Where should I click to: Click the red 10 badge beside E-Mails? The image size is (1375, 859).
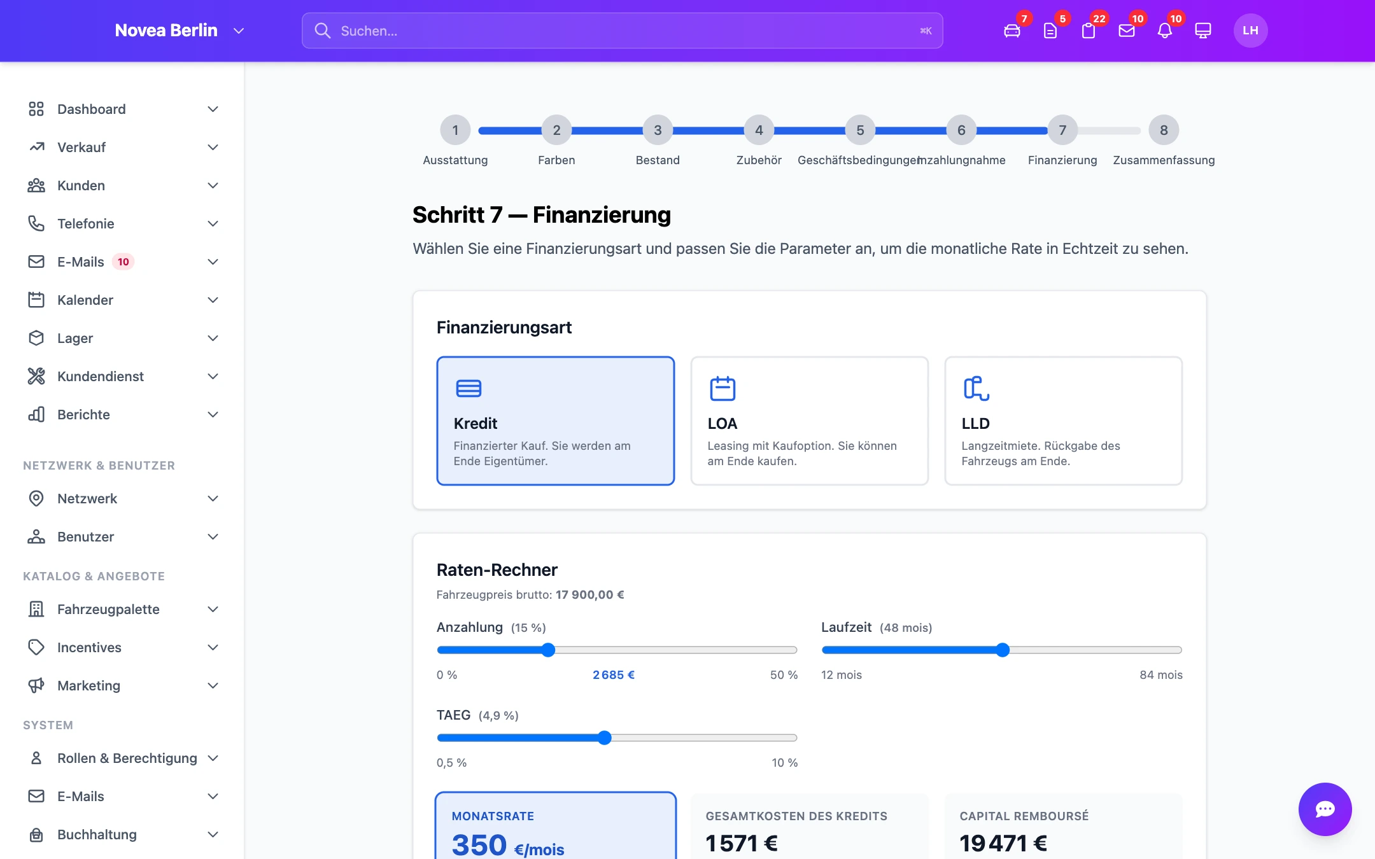pos(123,262)
